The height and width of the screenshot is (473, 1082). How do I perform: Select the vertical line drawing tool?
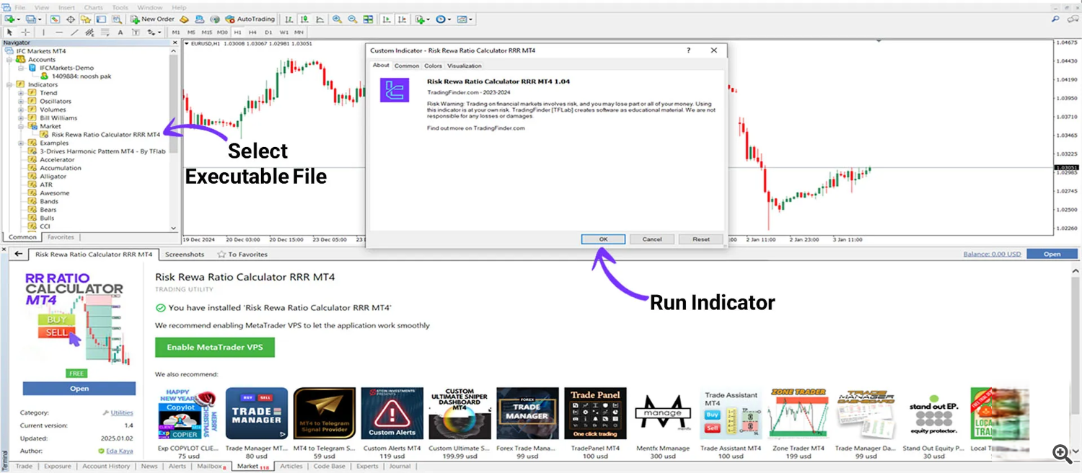pyautogui.click(x=43, y=32)
